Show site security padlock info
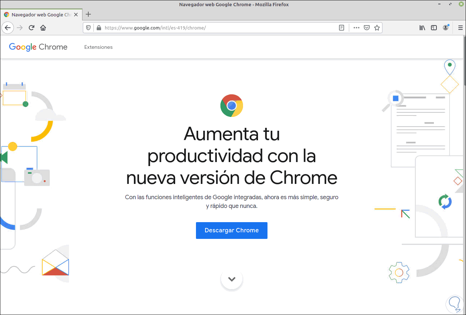 click(x=98, y=28)
